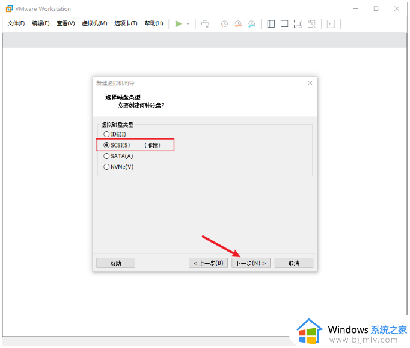Close the VMware Workstation window
The image size is (410, 348).
[x=397, y=8]
